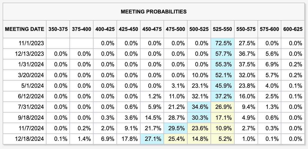The width and height of the screenshot is (308, 149).
Task: Select the yellow 25.4% cell
Action: click(x=175, y=139)
